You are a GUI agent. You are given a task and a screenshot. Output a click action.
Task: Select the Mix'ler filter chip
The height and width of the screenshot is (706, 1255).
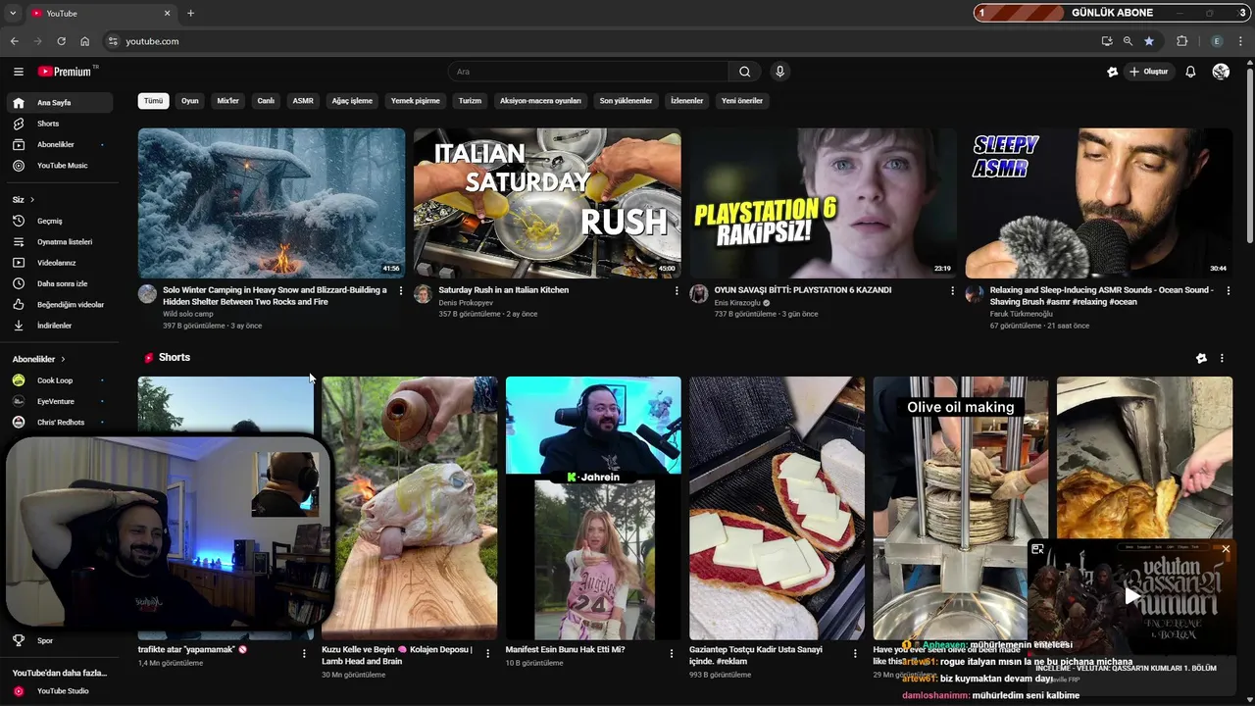[x=228, y=101]
